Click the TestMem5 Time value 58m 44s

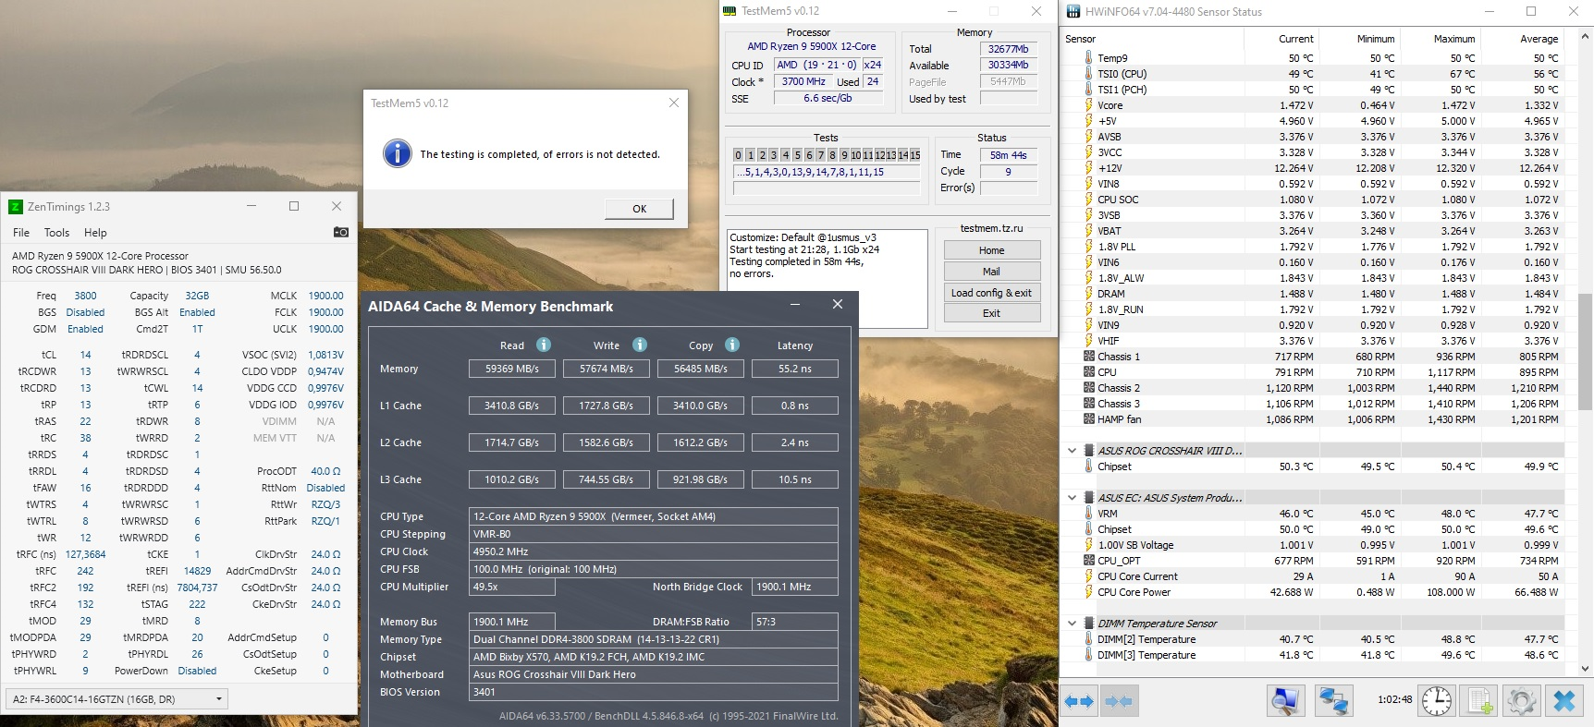coord(1008,155)
